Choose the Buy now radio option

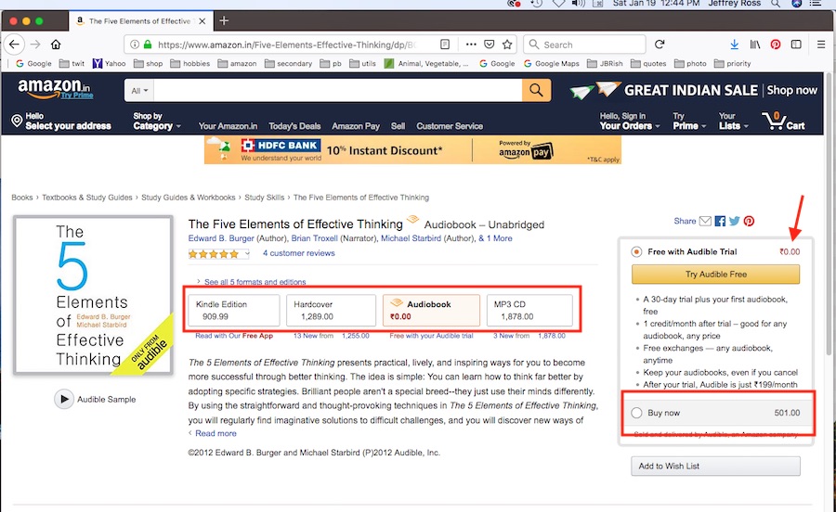click(636, 413)
